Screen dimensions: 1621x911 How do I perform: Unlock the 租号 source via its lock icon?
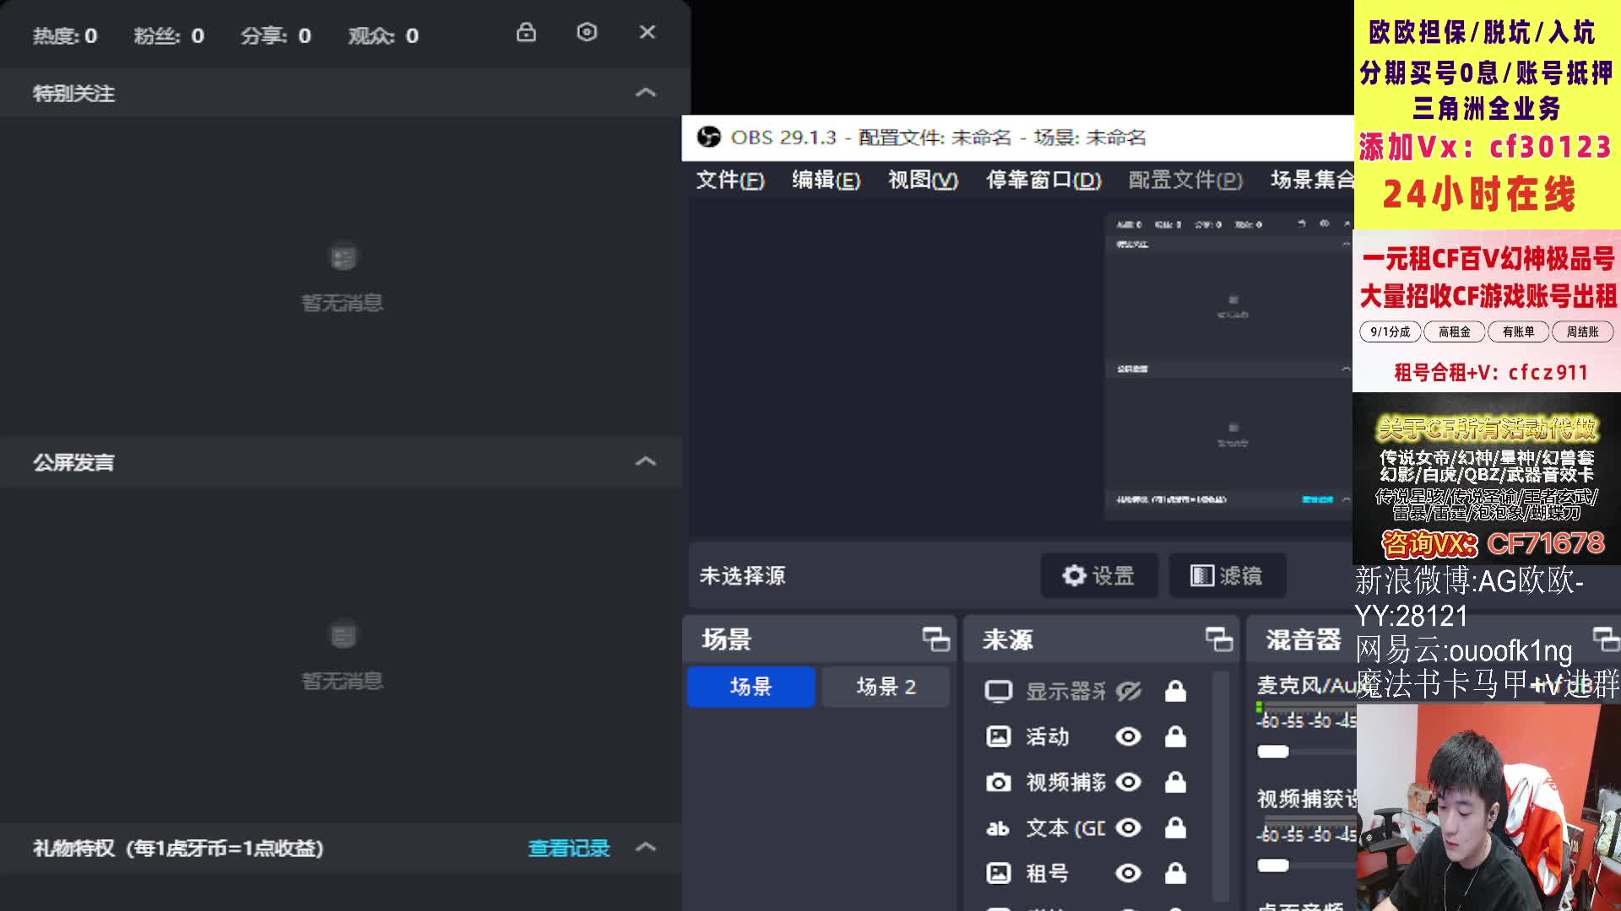[x=1175, y=873]
